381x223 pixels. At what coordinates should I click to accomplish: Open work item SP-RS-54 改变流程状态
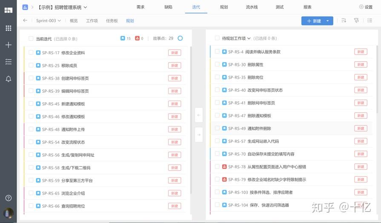click(63, 142)
